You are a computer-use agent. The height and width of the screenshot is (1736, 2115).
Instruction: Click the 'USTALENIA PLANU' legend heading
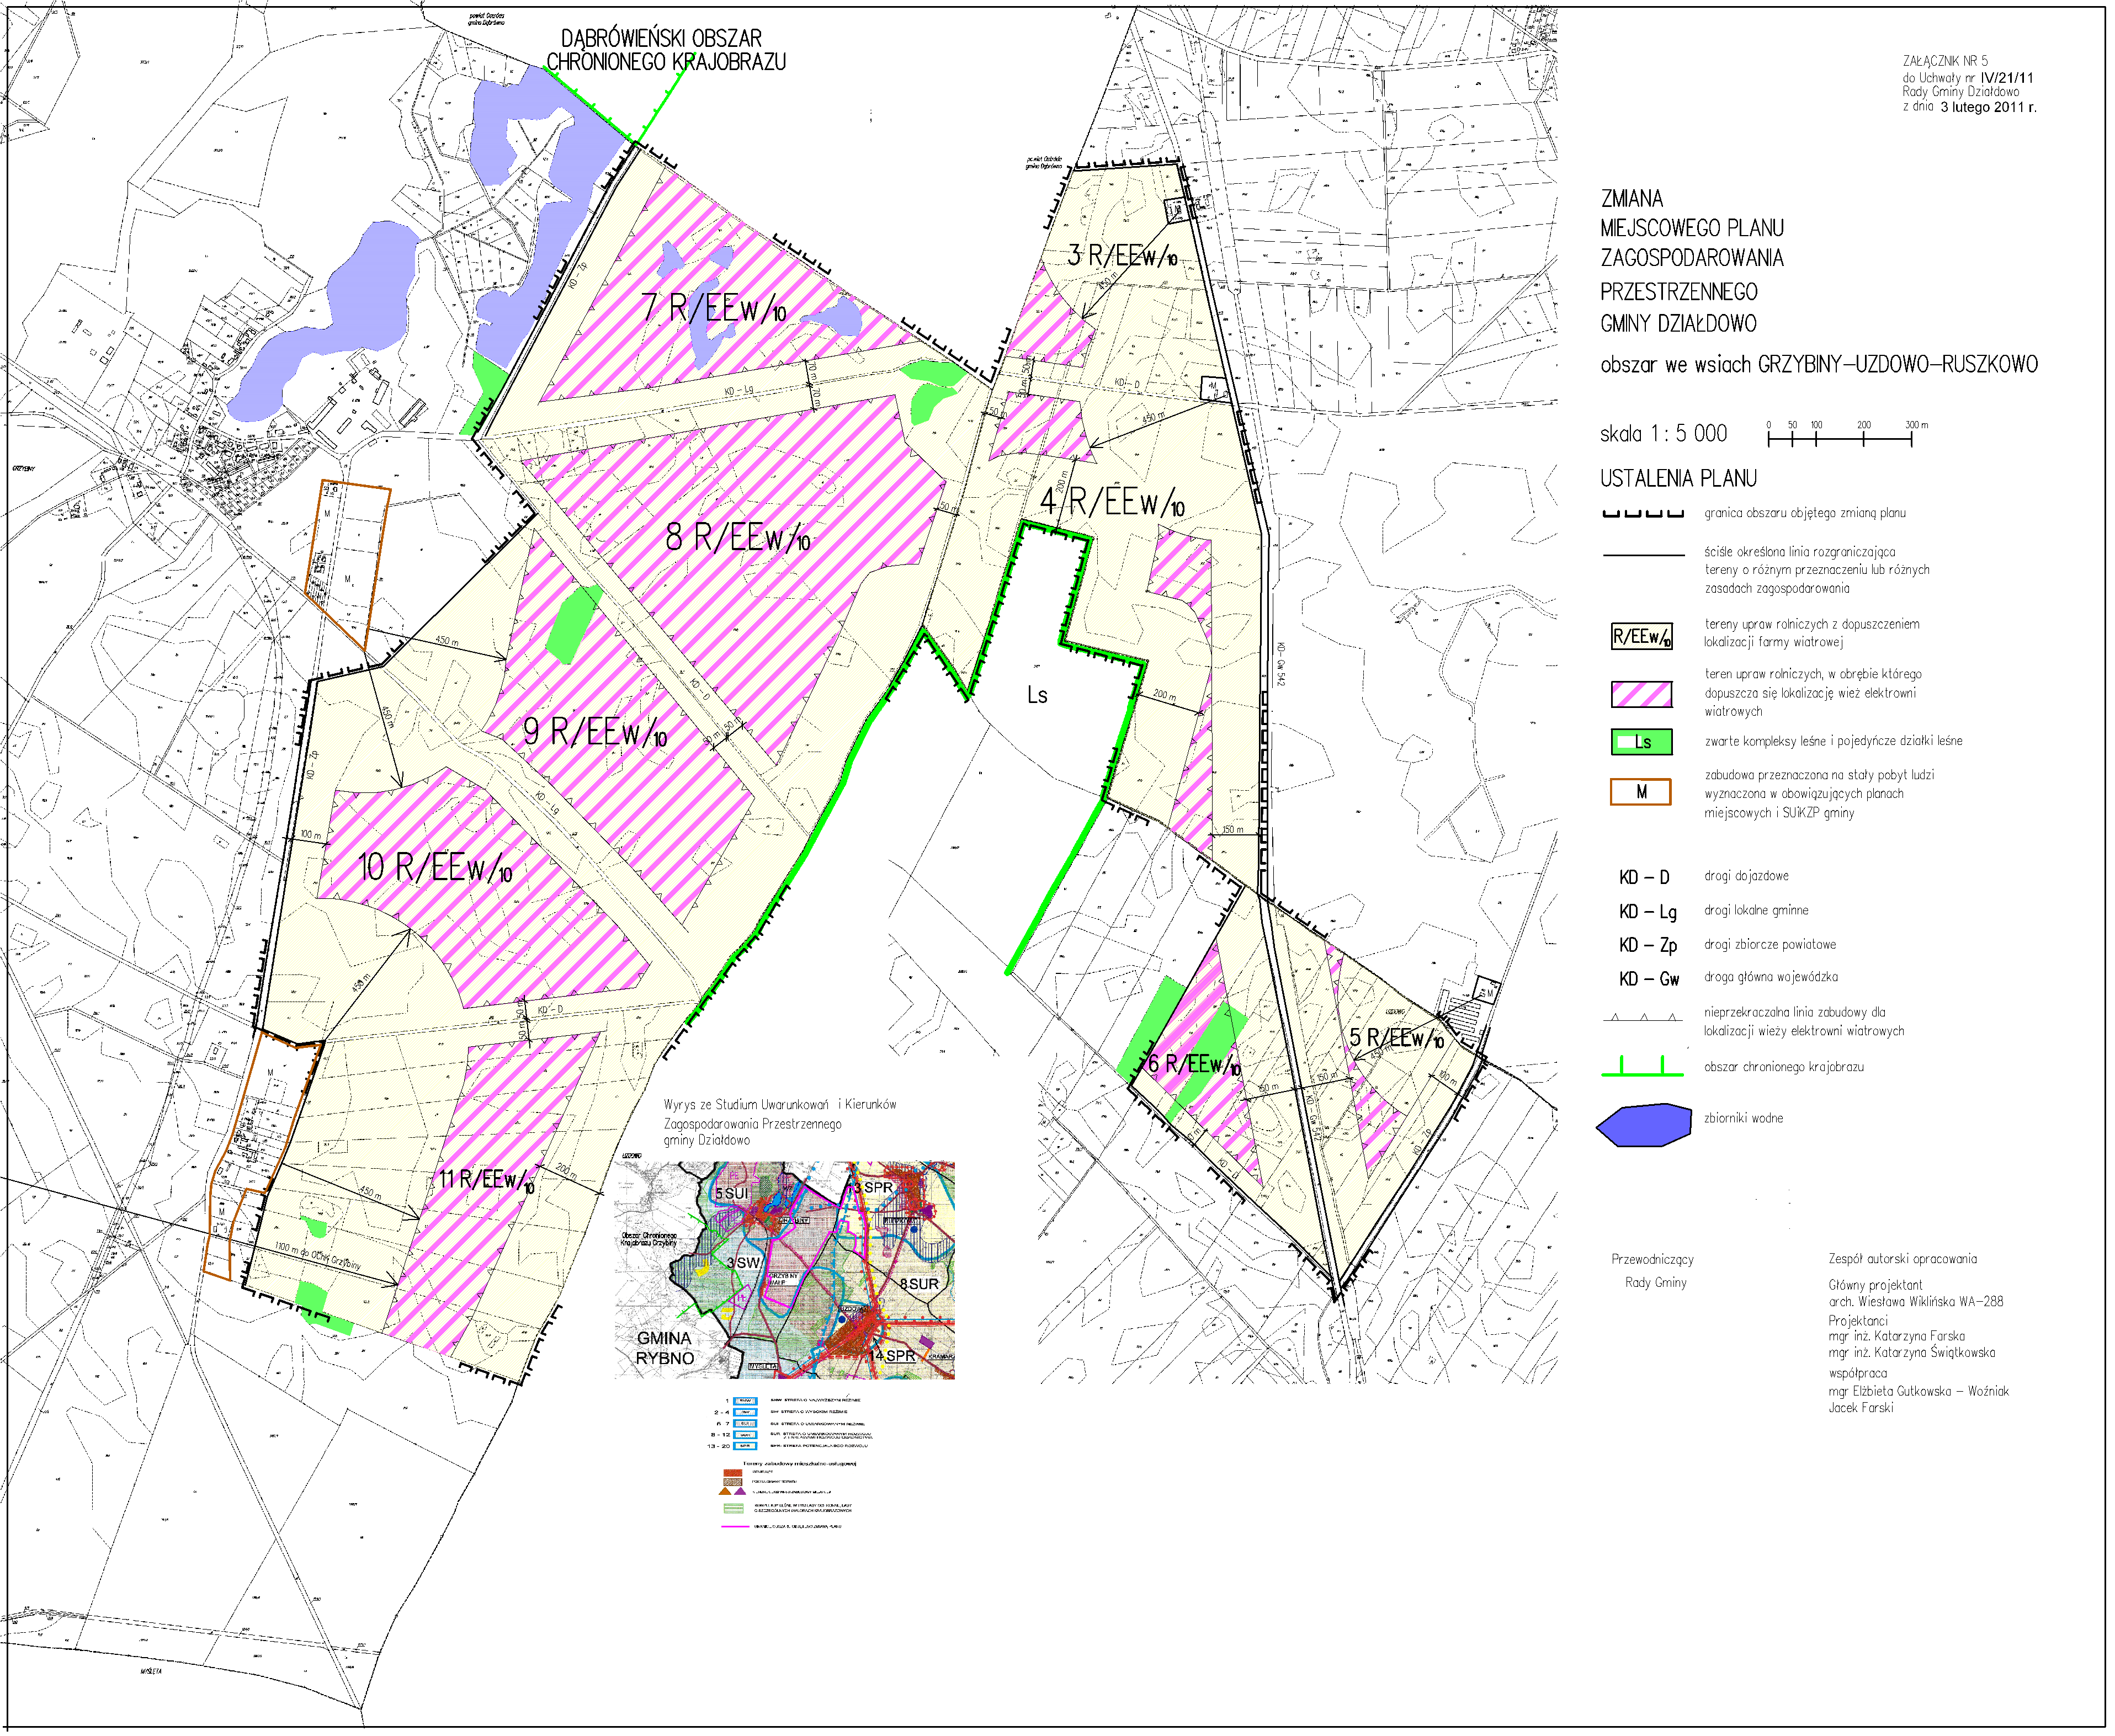point(1678,478)
